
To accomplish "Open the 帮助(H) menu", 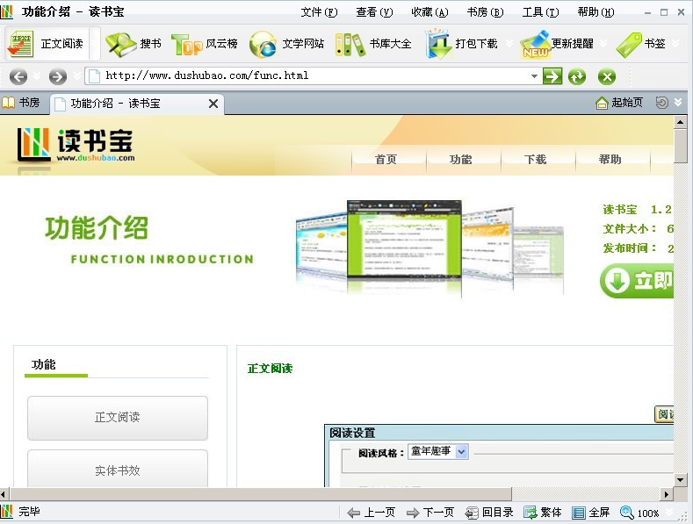I will [596, 12].
